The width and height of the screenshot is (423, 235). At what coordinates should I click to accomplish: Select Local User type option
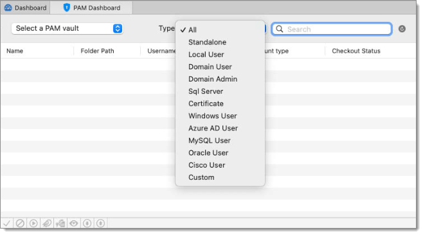220,55
